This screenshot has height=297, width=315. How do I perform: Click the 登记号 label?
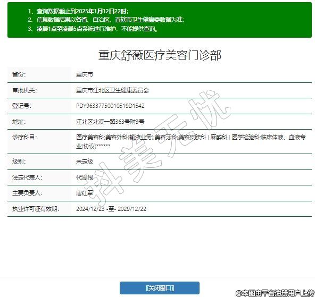21,106
